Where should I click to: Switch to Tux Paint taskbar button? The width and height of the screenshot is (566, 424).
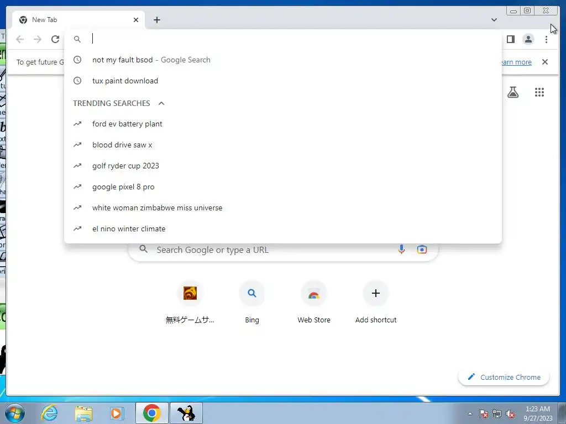[186, 413]
